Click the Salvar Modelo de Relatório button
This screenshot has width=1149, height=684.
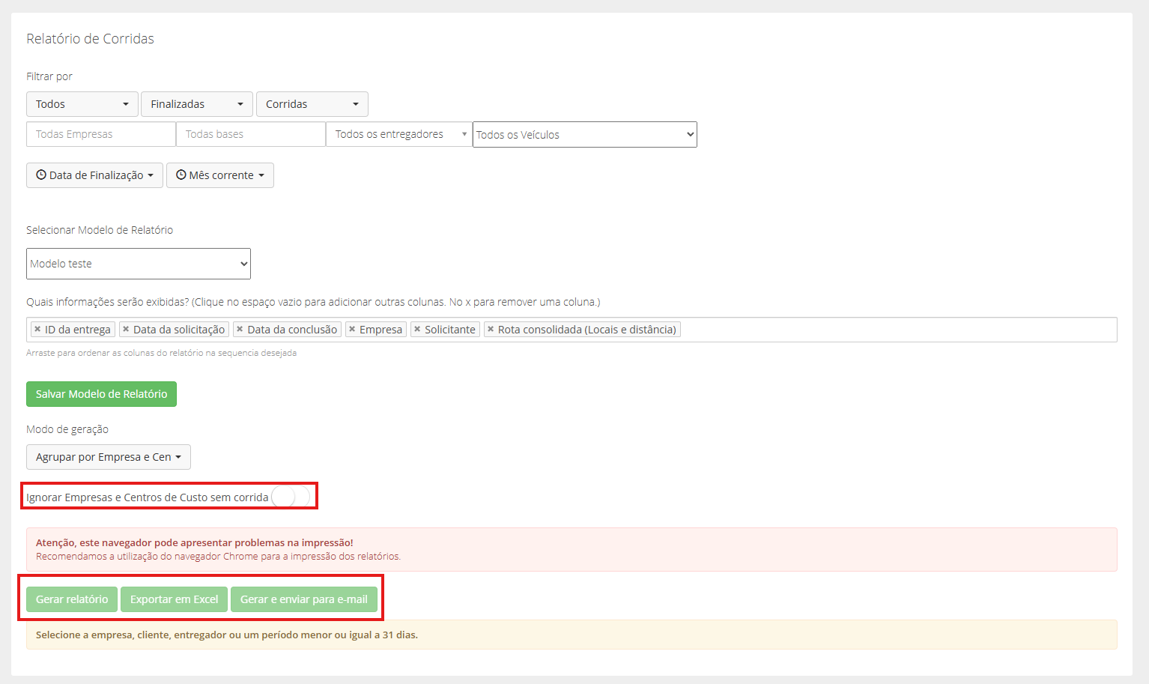pyautogui.click(x=102, y=394)
